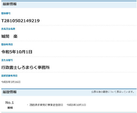The width and height of the screenshot is (137, 113).
Task: Select 行政書士しろまらく事務所 business name
Action: pyautogui.click(x=26, y=68)
